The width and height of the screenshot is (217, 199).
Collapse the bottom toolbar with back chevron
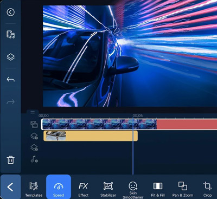(x=10, y=187)
